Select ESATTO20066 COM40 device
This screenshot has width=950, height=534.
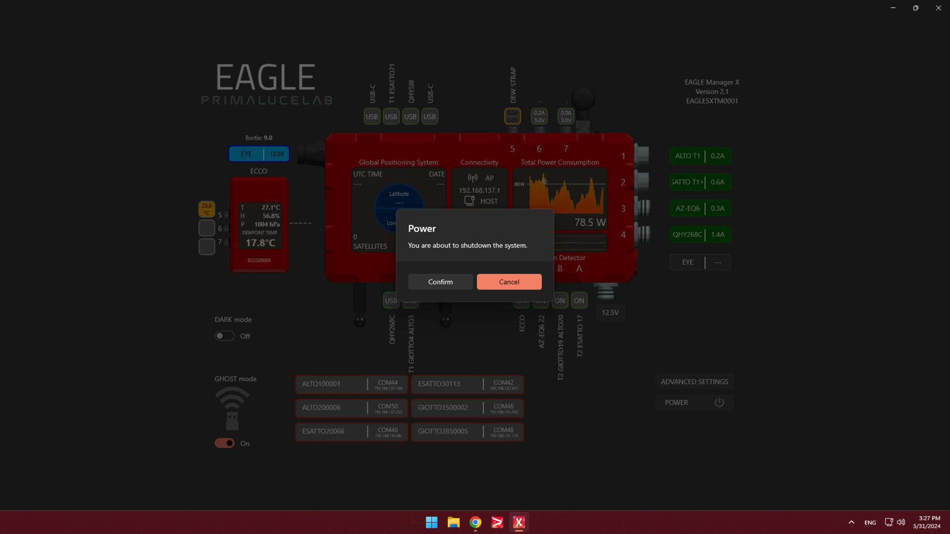click(351, 431)
